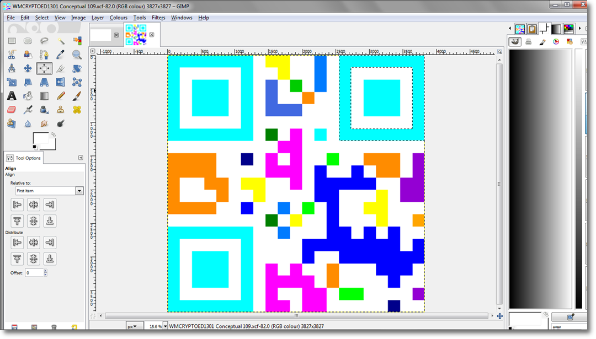Click Align bottom edge button under Align
This screenshot has height=339, width=596.
coord(50,221)
